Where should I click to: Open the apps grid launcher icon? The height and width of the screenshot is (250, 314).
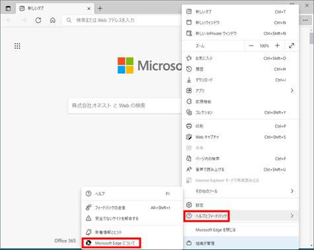pyautogui.click(x=17, y=46)
